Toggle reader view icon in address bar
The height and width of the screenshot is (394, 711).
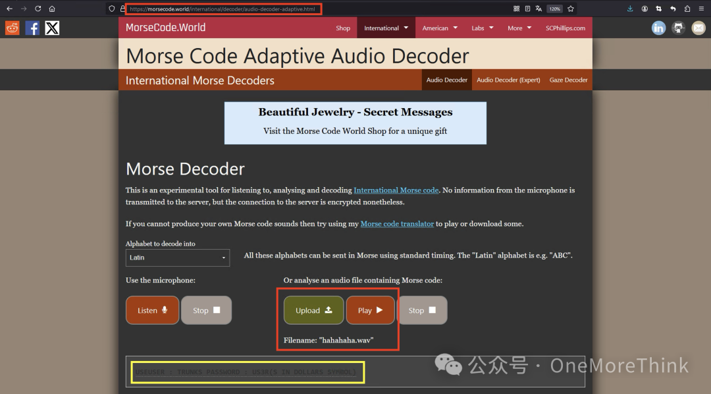tap(527, 9)
